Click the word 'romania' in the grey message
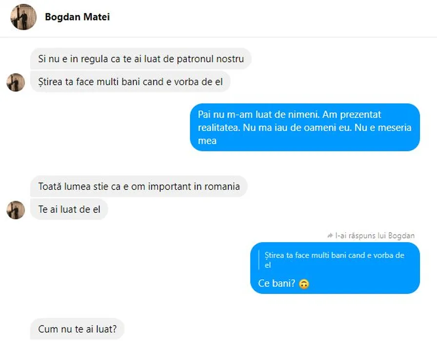This screenshot has width=437, height=341. tap(223, 187)
